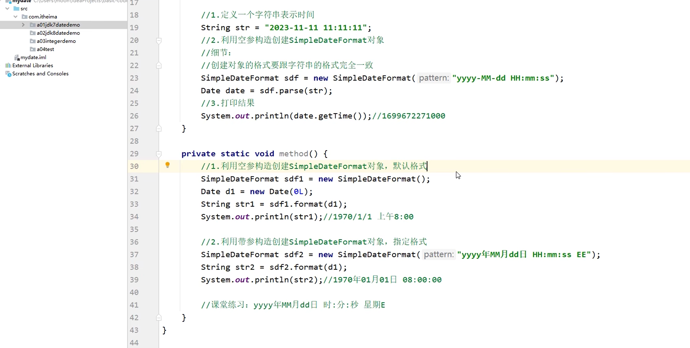Collapse the src folder

coord(7,8)
